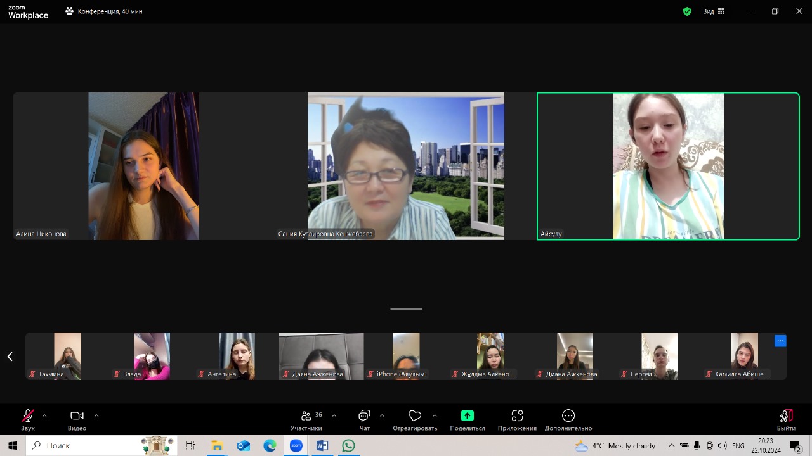The height and width of the screenshot is (456, 812).
Task: Open the Чат chat panel
Action: [x=364, y=416]
